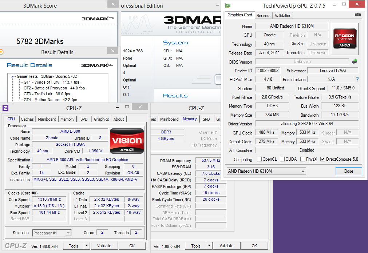Click the Core Speed value 1318.78 MHz

[x=49, y=199]
